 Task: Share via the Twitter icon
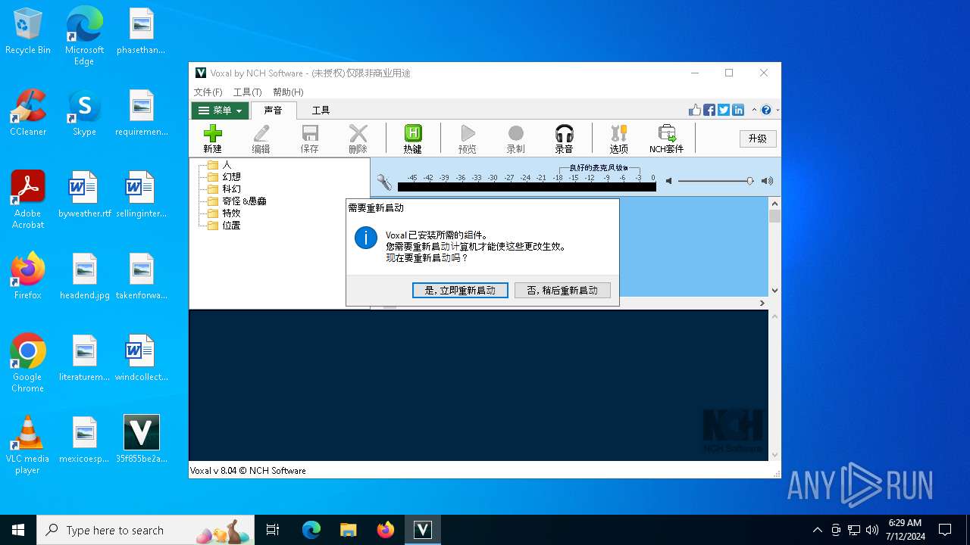pyautogui.click(x=724, y=110)
